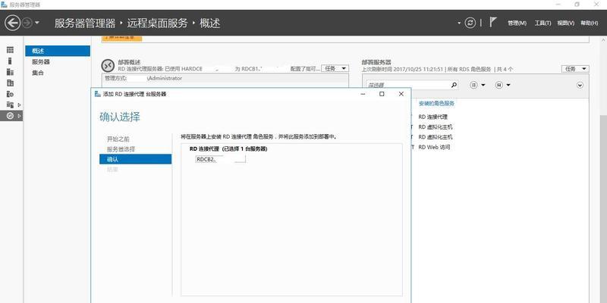
Task: Go to 开始之前 wizard step
Action: coord(118,139)
